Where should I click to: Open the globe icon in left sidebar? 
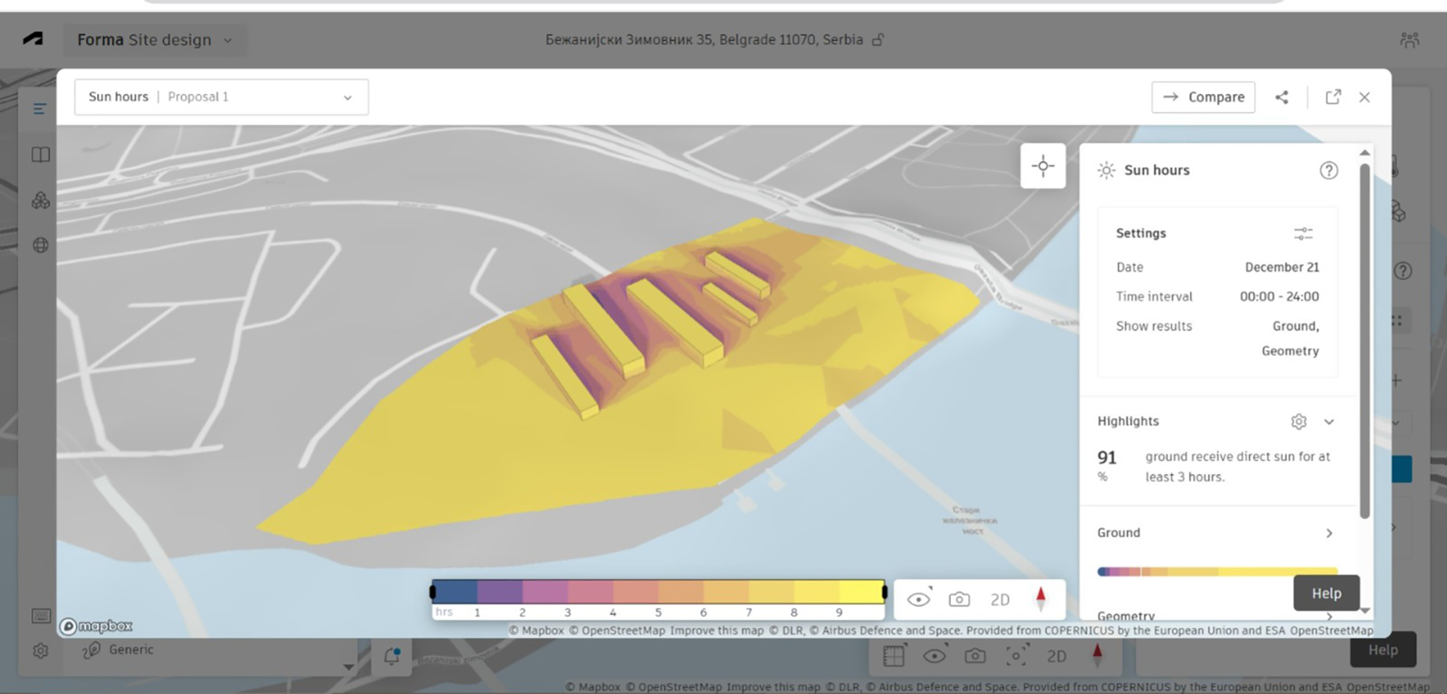pyautogui.click(x=41, y=245)
